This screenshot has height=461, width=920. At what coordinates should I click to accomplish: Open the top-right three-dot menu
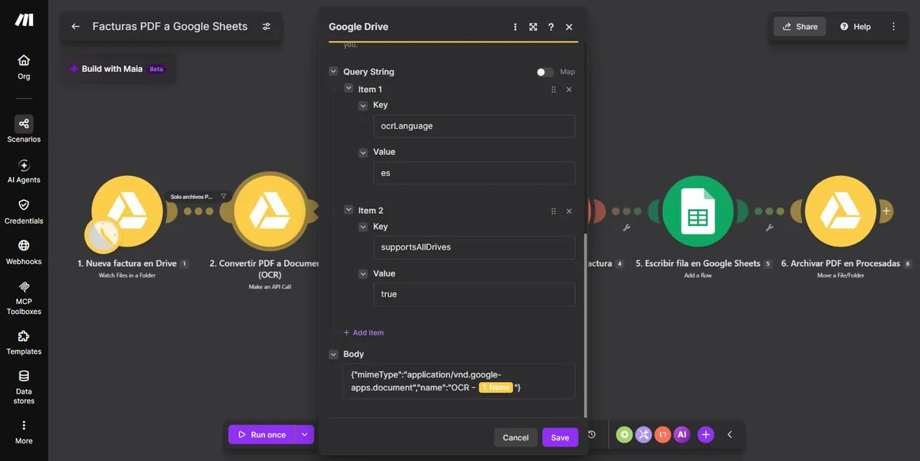893,26
